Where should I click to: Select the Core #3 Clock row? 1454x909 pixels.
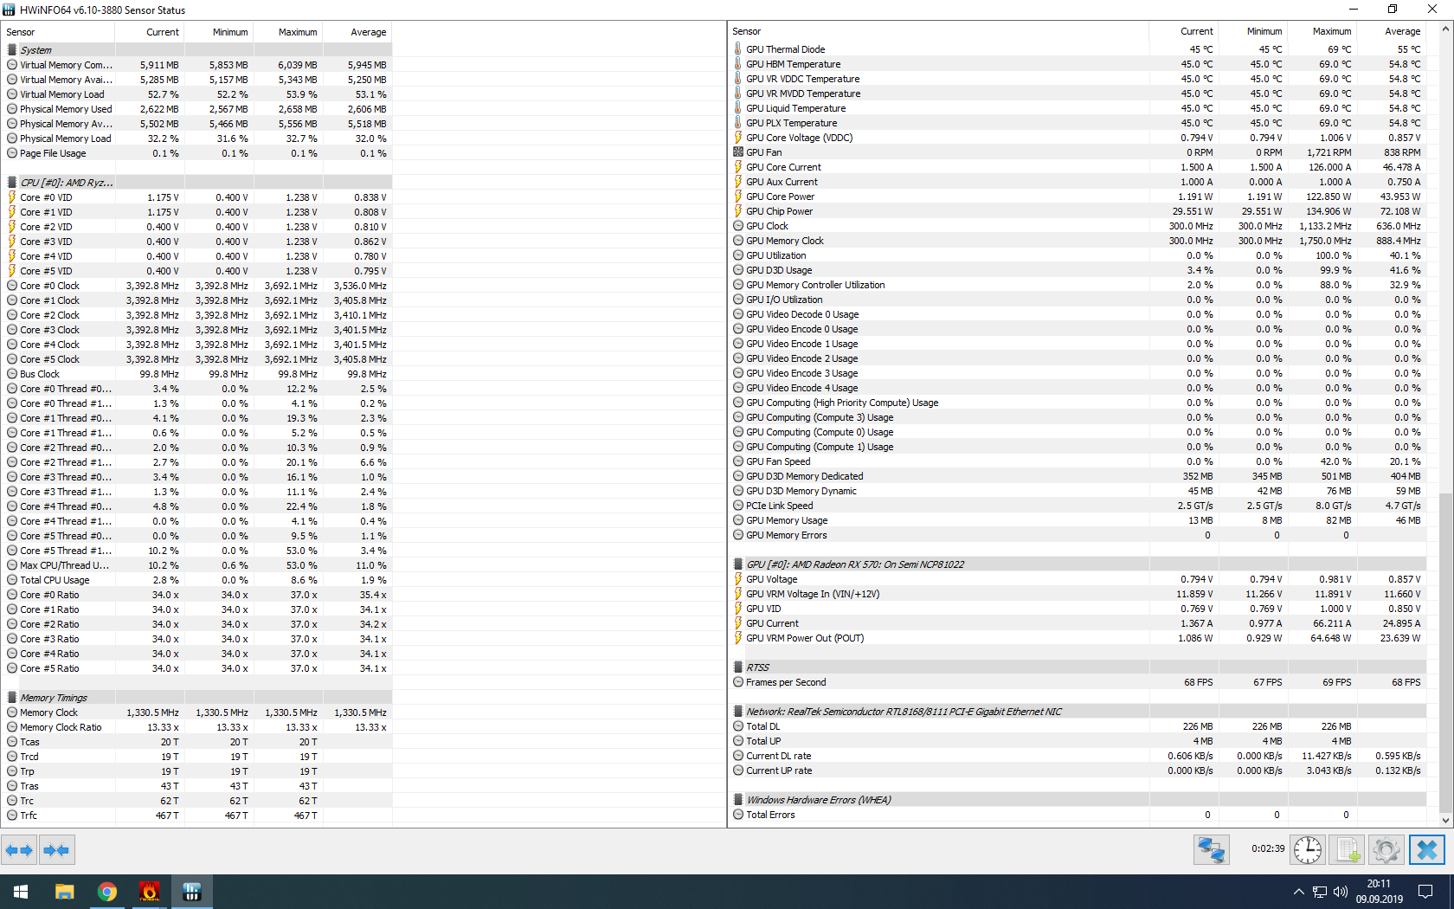197,330
